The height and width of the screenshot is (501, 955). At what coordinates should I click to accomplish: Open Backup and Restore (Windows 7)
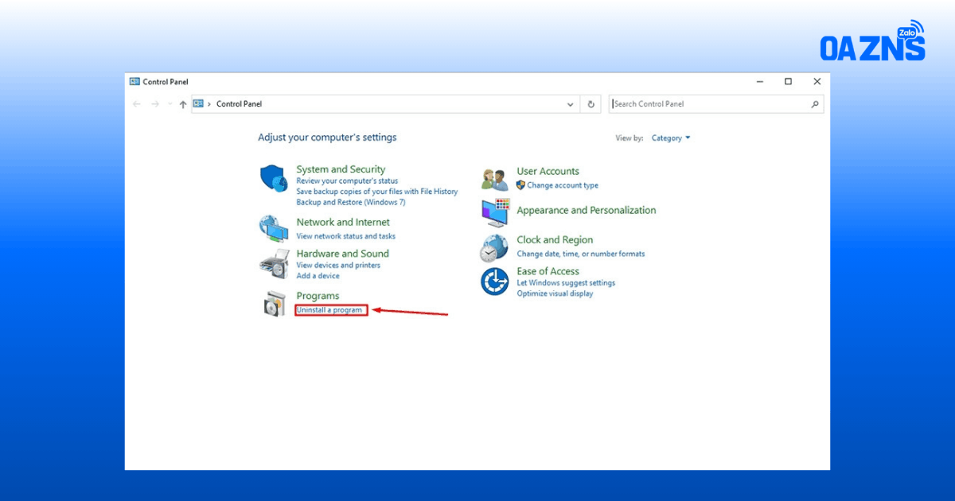351,203
